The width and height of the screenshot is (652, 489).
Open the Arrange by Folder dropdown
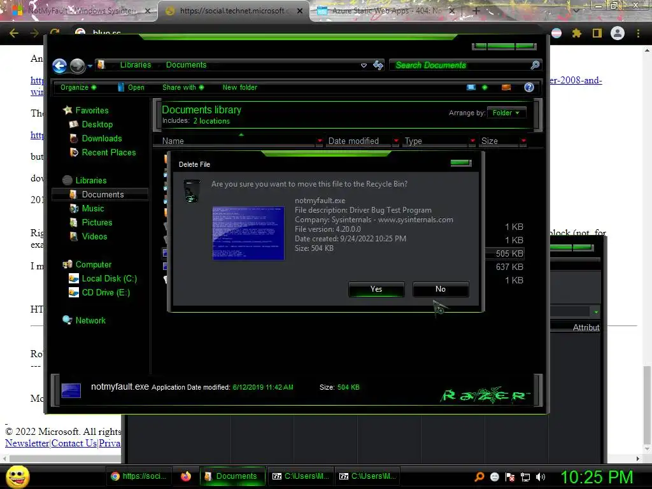coord(506,113)
